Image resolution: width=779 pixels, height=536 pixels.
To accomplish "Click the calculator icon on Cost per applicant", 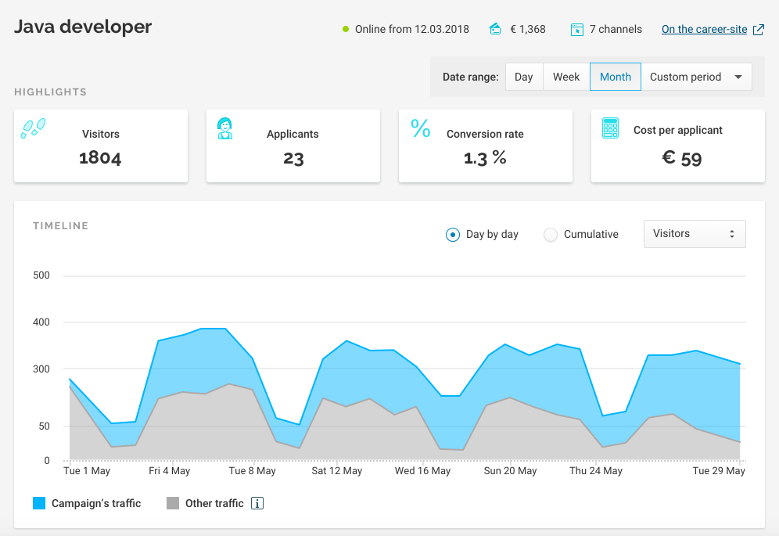I will pyautogui.click(x=611, y=128).
